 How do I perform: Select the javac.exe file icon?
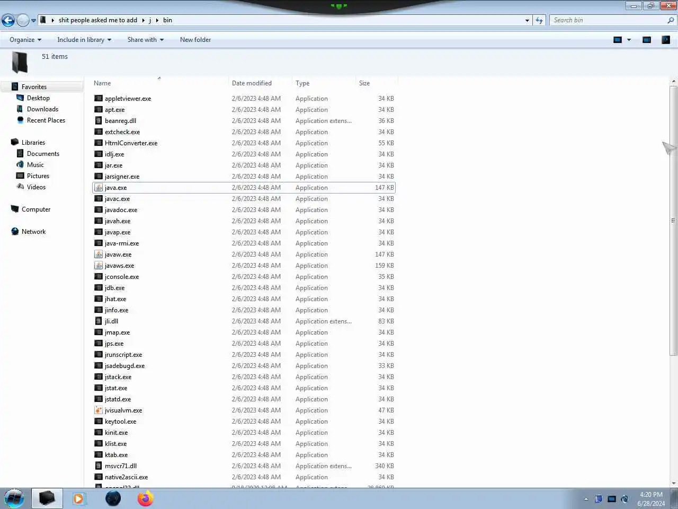coord(99,199)
